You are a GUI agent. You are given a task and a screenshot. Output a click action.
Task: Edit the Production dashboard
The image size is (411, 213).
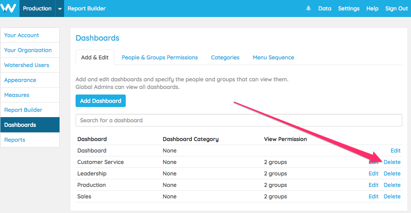[373, 185]
